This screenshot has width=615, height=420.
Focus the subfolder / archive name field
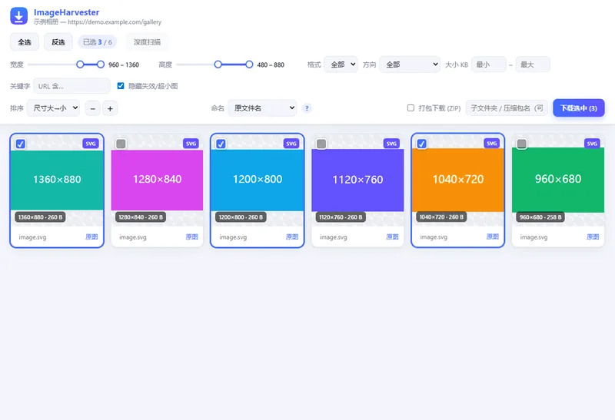tap(507, 108)
